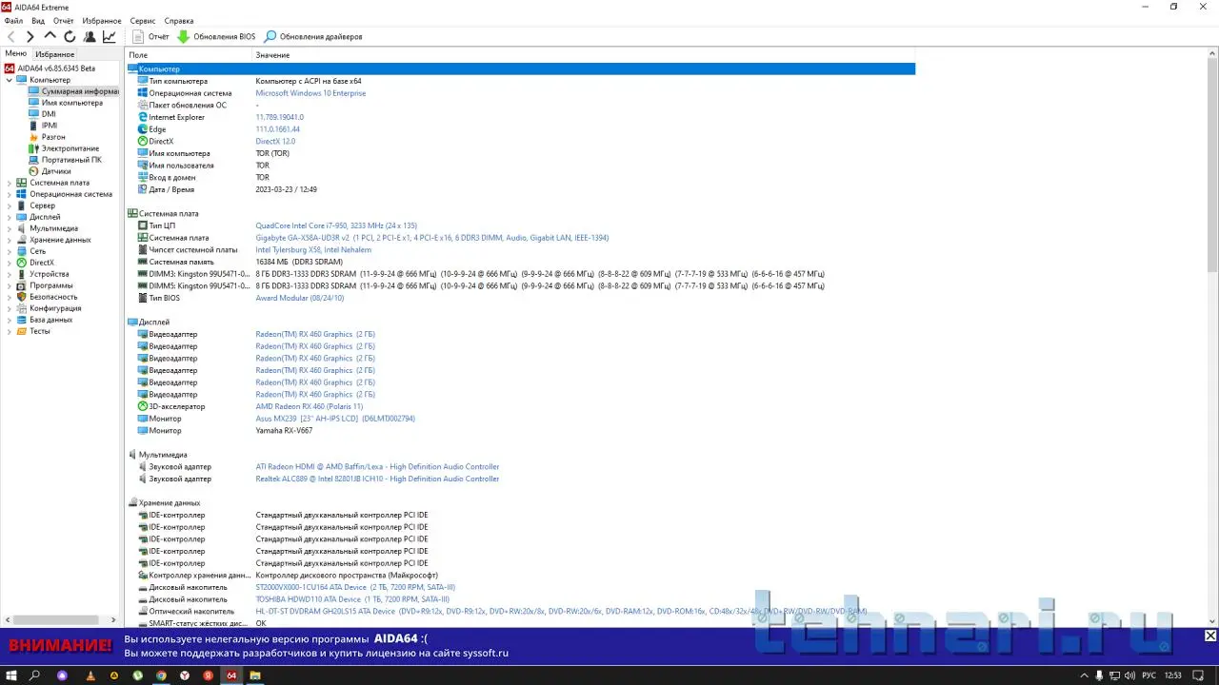1219x685 pixels.
Task: Click the AIDA64 v6.85.6345 Beta root icon
Action: 10,68
